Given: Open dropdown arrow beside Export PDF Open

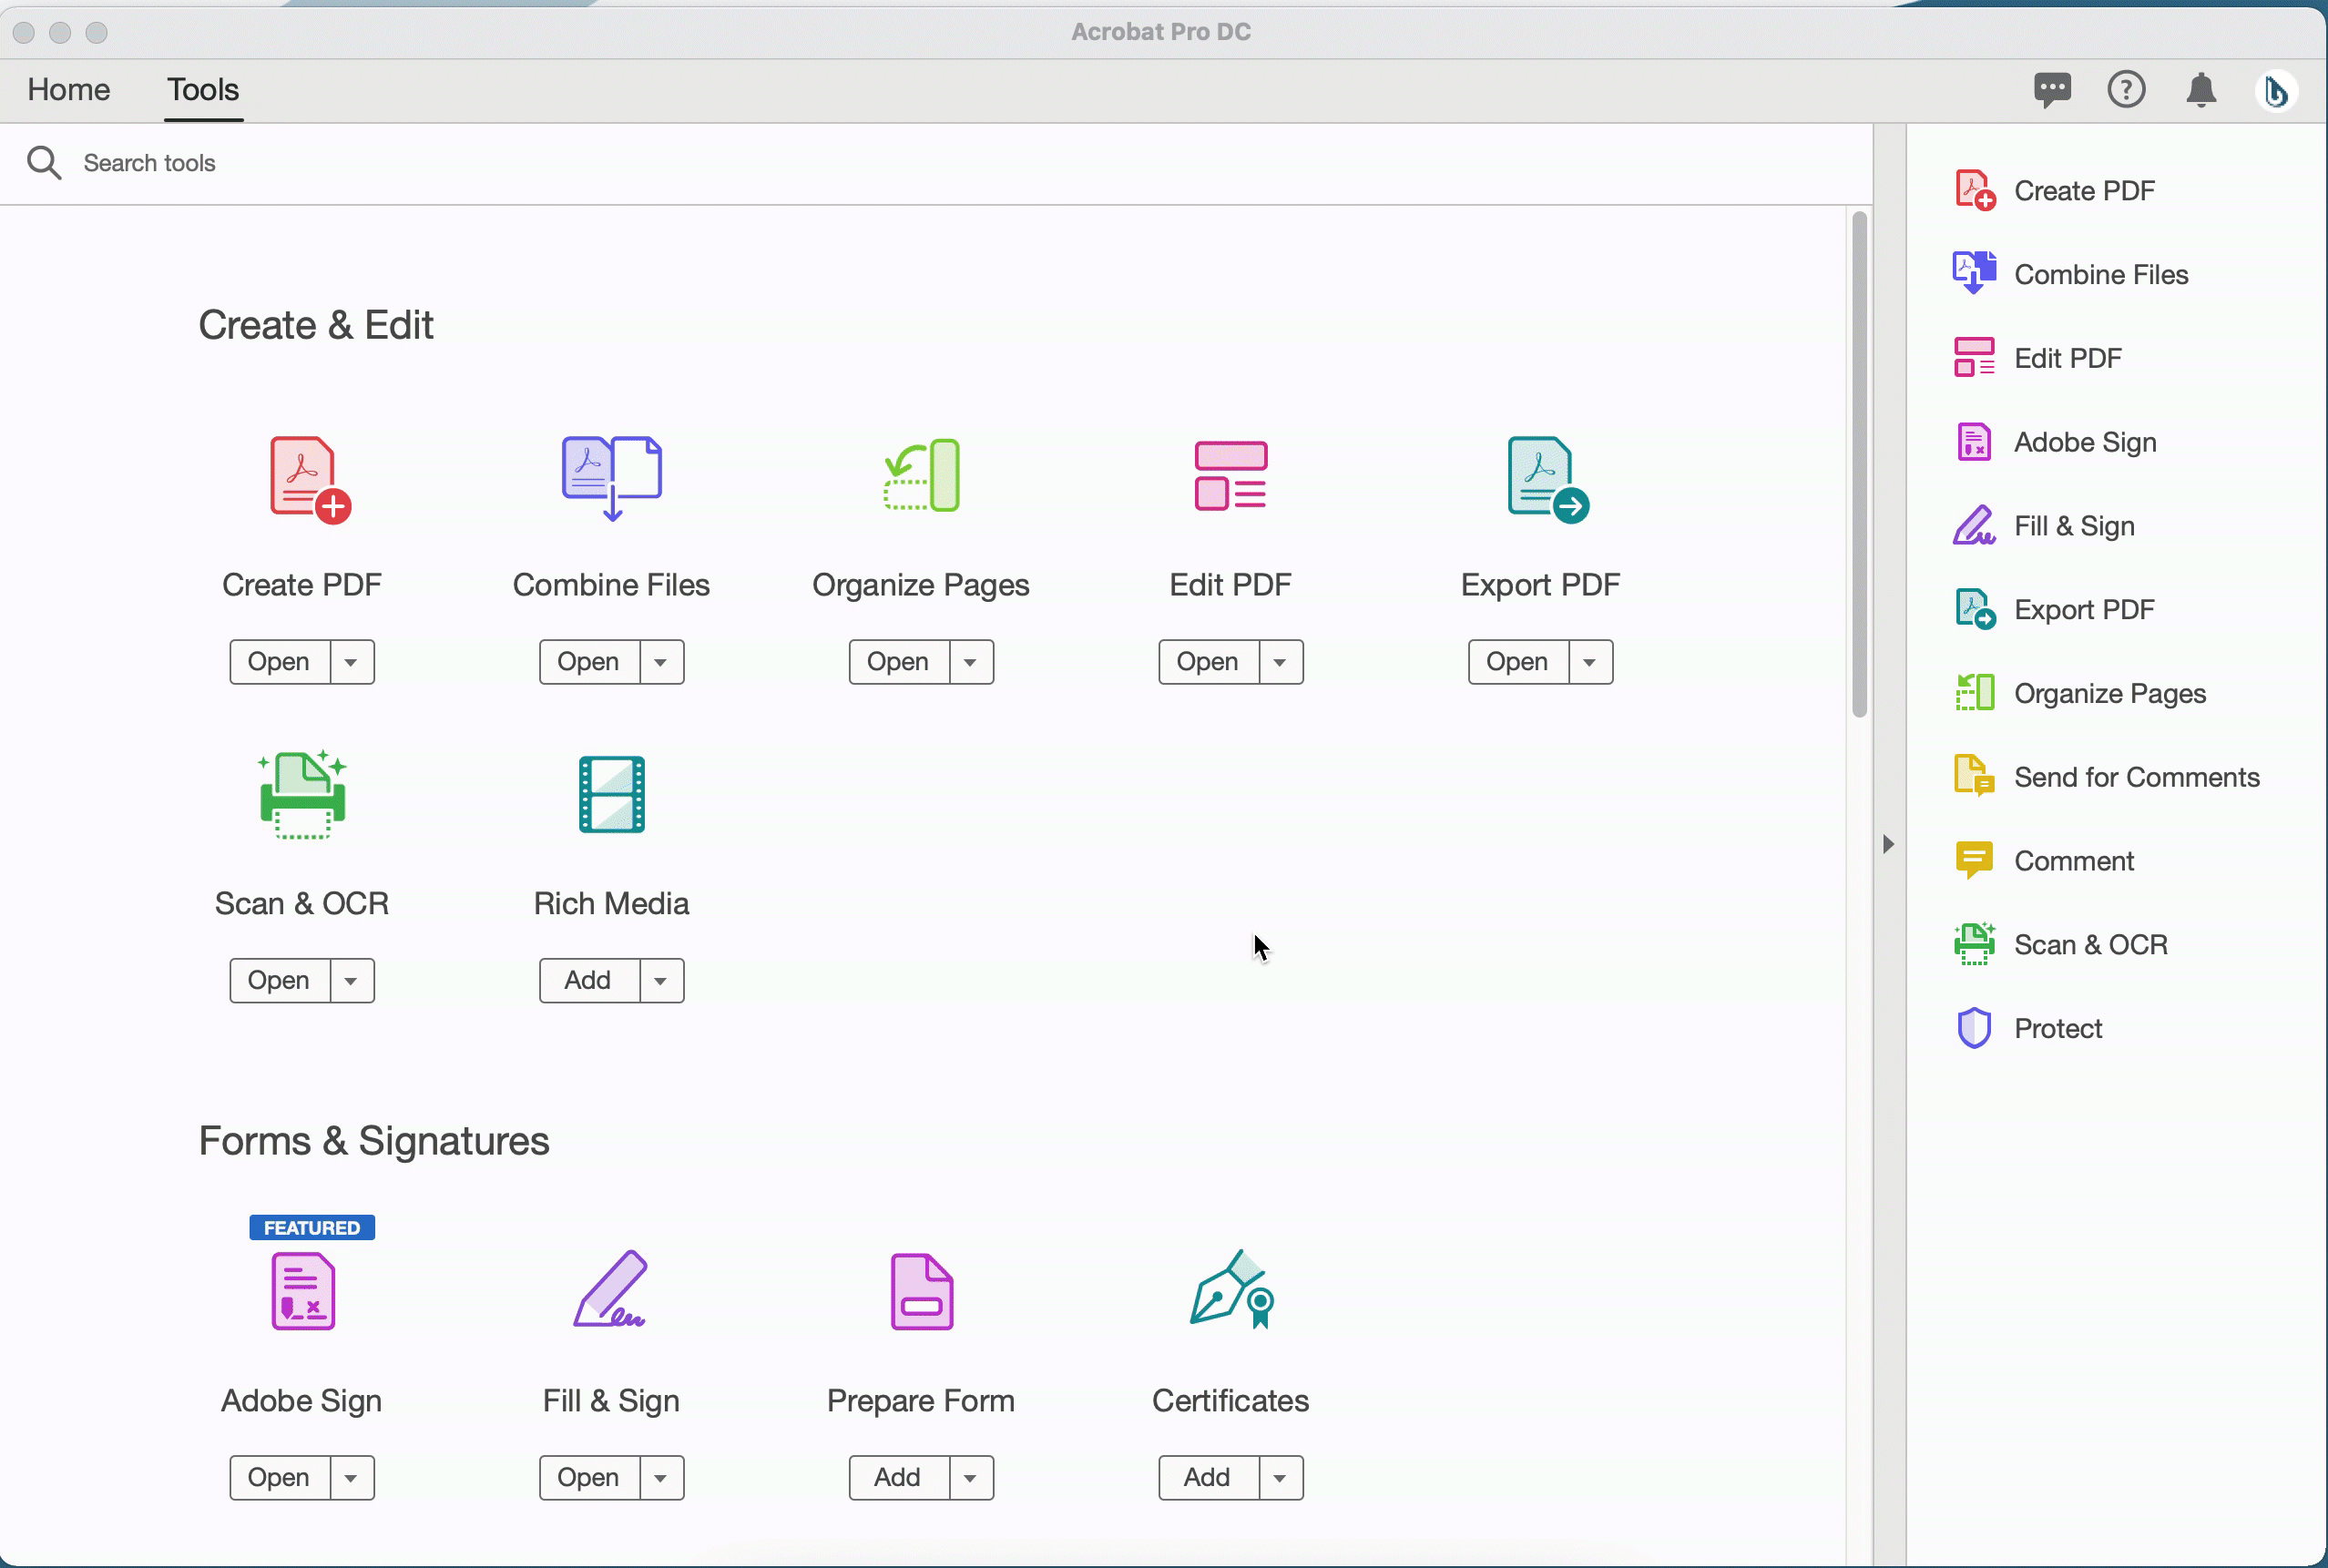Looking at the screenshot, I should [1590, 662].
